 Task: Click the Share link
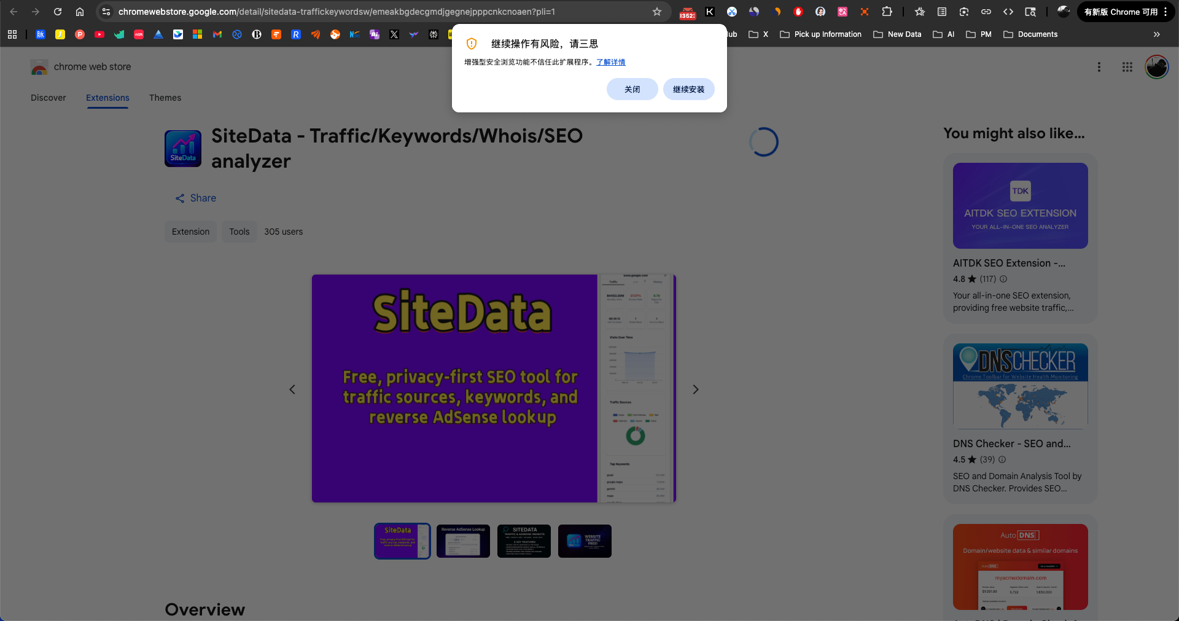point(196,198)
